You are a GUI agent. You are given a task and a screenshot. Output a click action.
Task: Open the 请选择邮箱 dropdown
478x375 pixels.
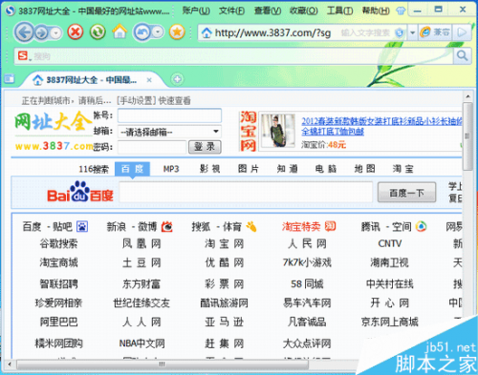click(169, 132)
